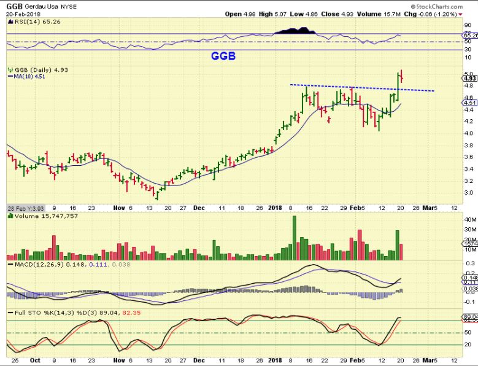Image resolution: width=478 pixels, height=366 pixels.
Task: Click the 'Volume 15,747,757' legend label
Action: click(x=46, y=216)
